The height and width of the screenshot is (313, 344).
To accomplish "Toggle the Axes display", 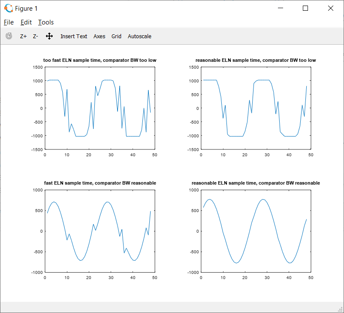I will [99, 36].
